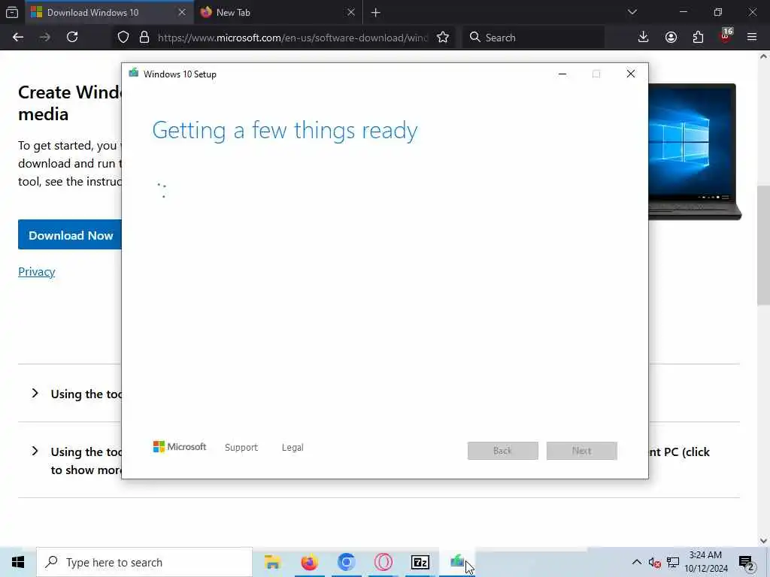Restore down the Firefox window
This screenshot has height=577, width=770.
tap(718, 12)
